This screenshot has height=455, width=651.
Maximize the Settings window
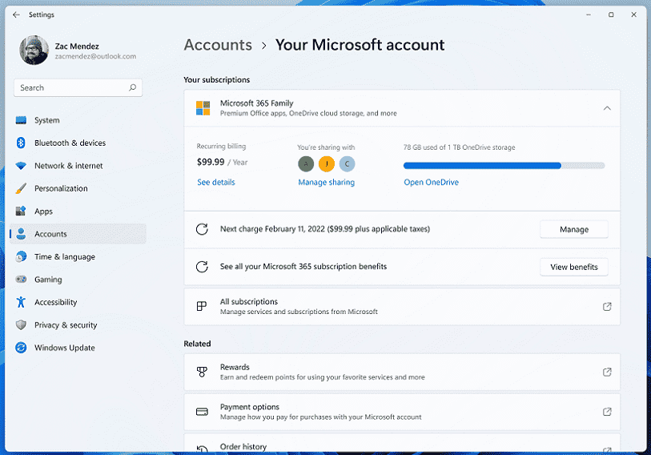pos(611,14)
